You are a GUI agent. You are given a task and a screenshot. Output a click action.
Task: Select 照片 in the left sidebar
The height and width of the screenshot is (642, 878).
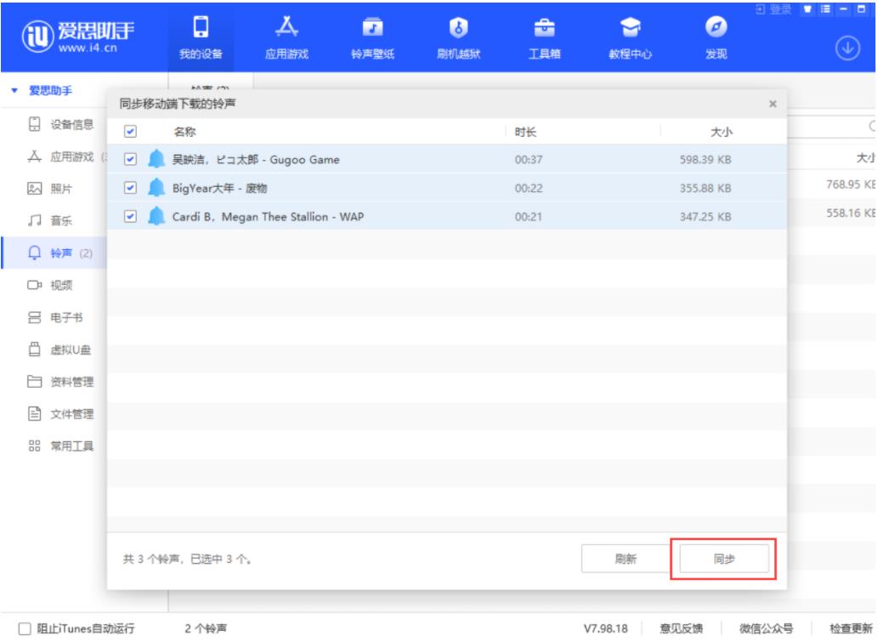point(59,189)
